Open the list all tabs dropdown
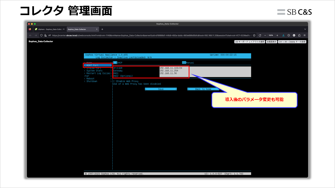Image resolution: width=335 pixels, height=188 pixels. click(305, 29)
